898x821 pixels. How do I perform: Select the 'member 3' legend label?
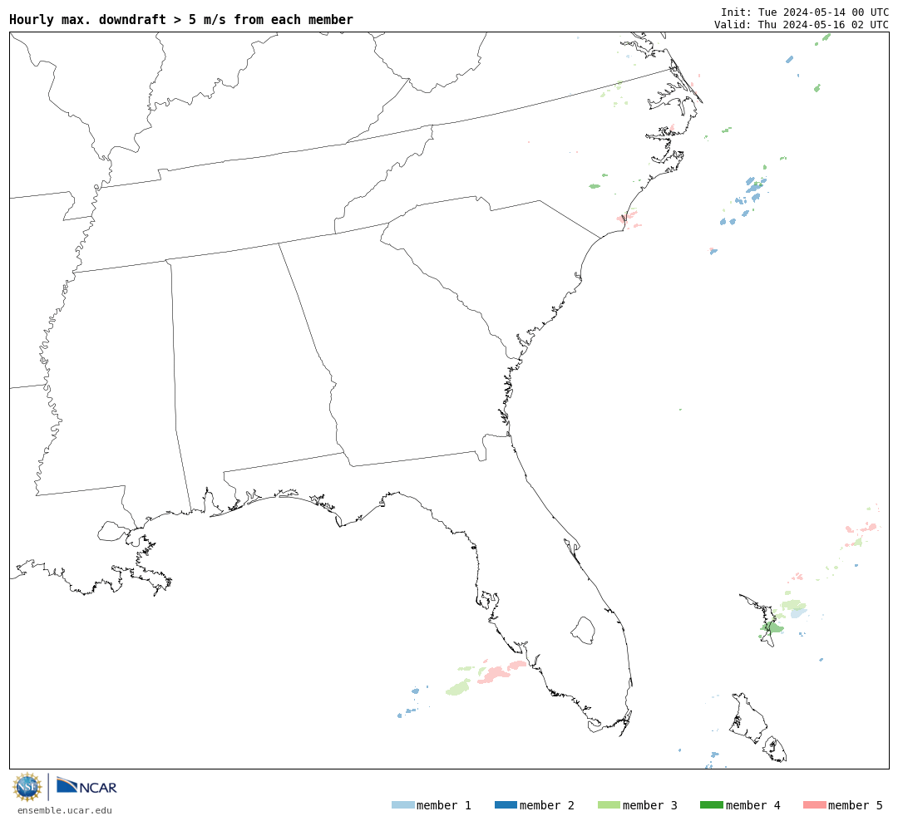pyautogui.click(x=650, y=805)
